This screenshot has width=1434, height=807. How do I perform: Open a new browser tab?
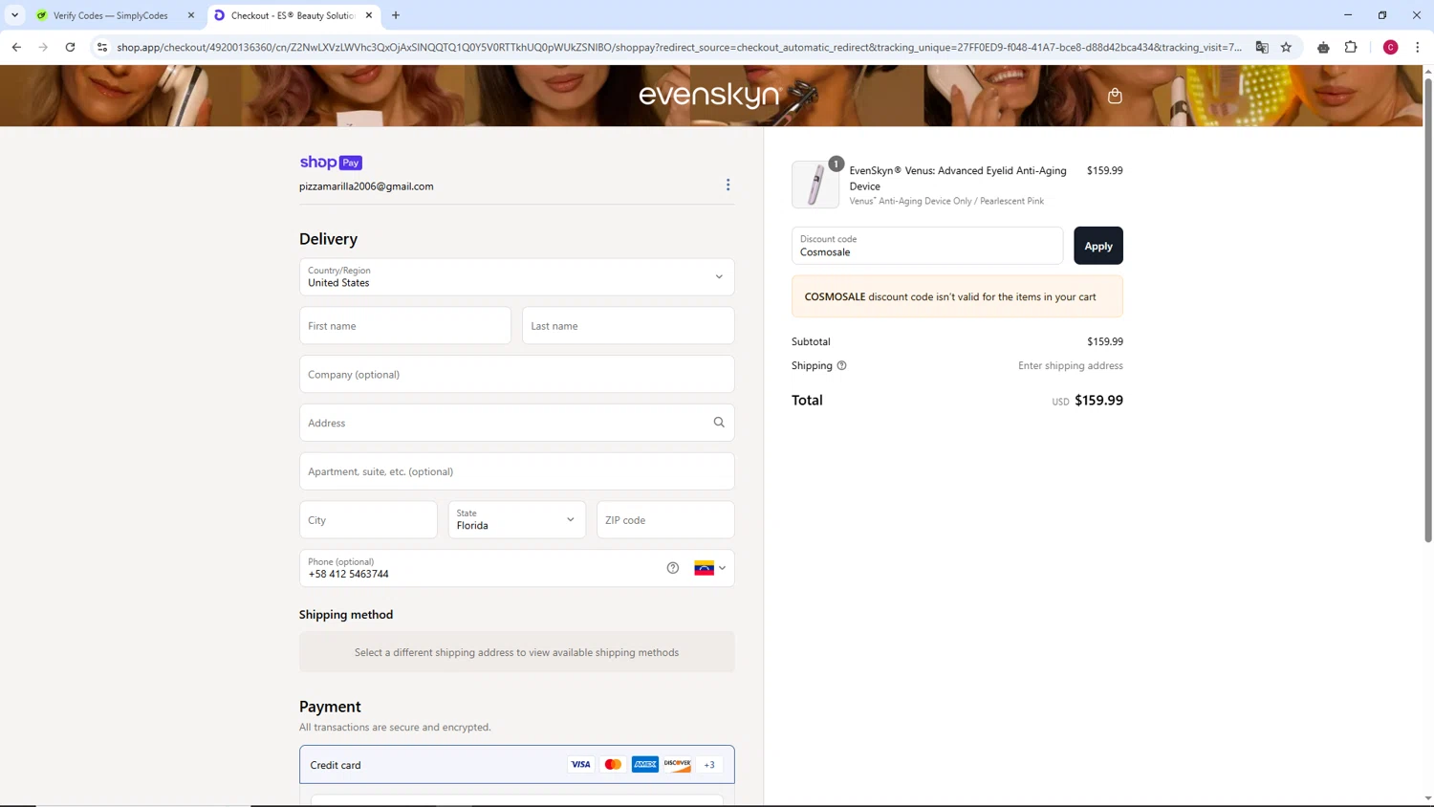[x=396, y=15]
